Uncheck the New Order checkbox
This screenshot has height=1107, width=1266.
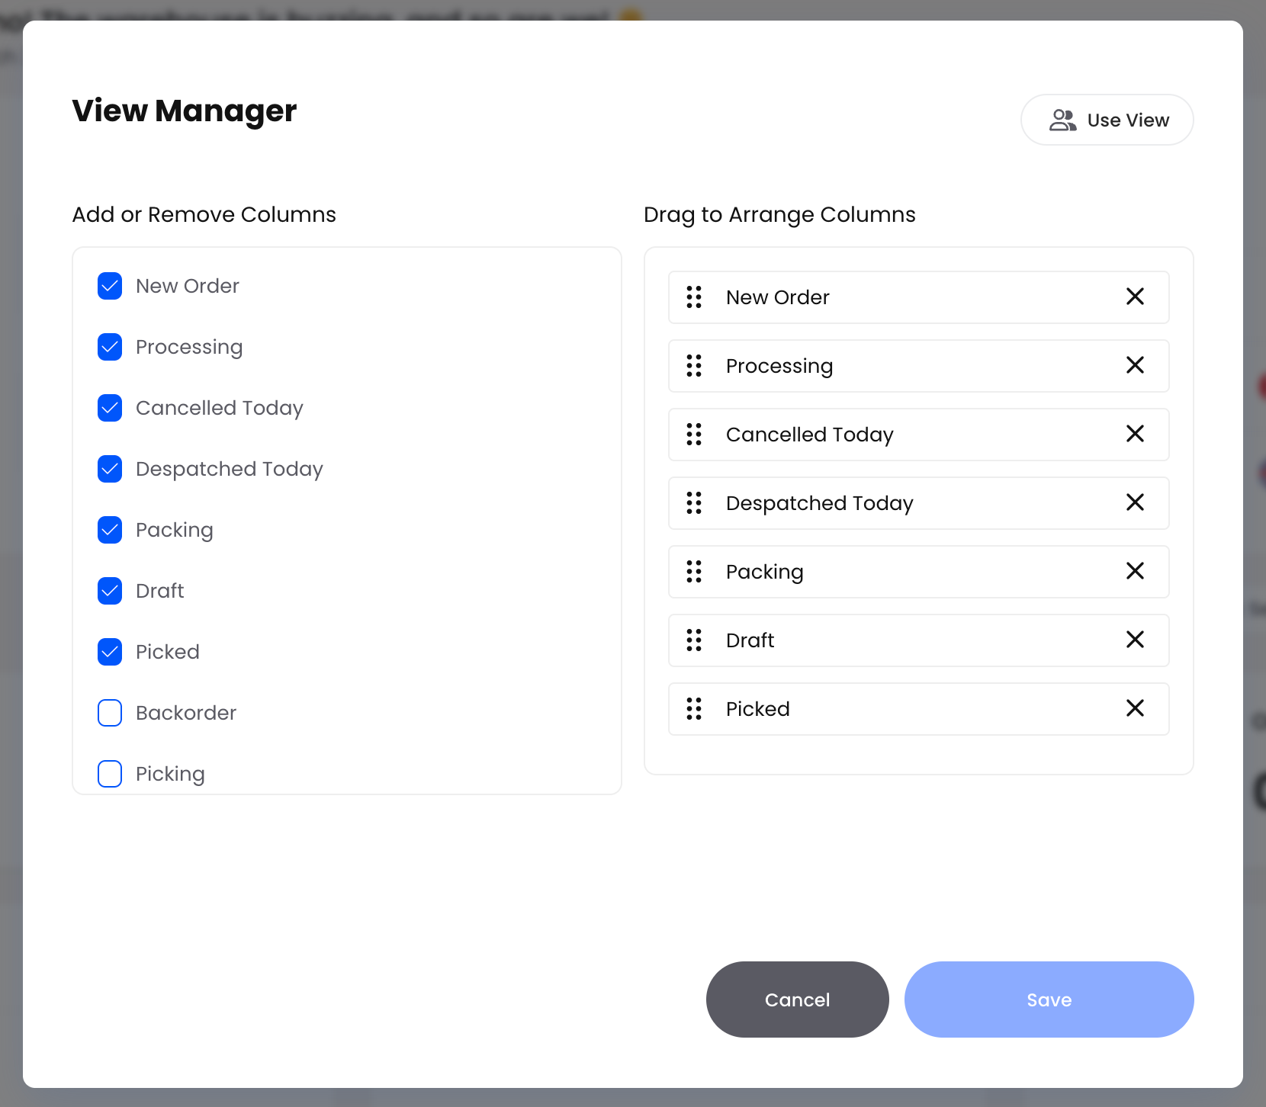[x=110, y=286]
